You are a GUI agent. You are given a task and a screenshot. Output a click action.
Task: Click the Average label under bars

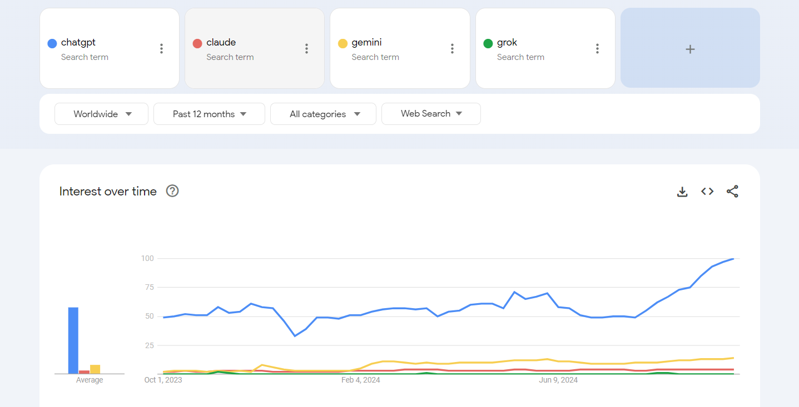(90, 380)
